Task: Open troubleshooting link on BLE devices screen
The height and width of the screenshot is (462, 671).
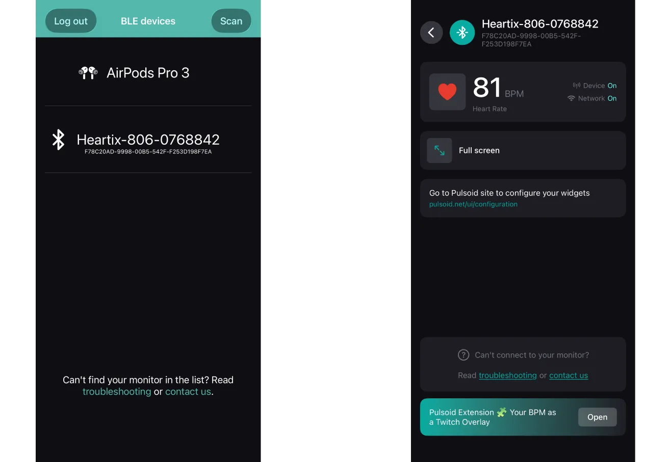Action: pyautogui.click(x=117, y=392)
